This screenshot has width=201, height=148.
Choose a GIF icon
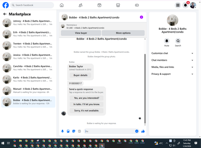click(x=80, y=131)
